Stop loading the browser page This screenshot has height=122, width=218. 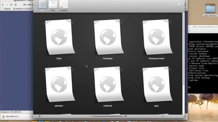(11, 4)
